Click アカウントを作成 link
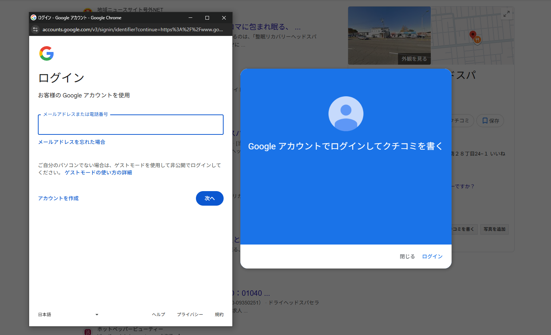The height and width of the screenshot is (335, 551). pyautogui.click(x=58, y=198)
